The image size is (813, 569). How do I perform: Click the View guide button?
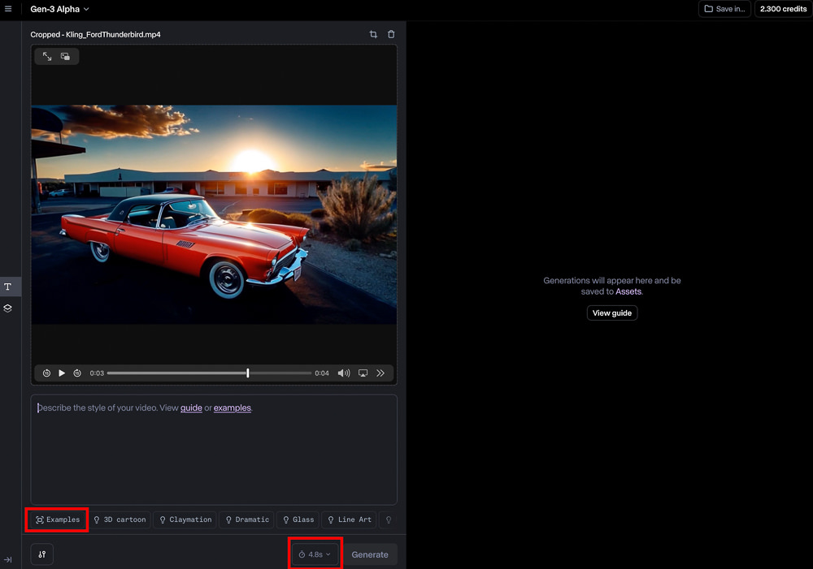pos(612,313)
